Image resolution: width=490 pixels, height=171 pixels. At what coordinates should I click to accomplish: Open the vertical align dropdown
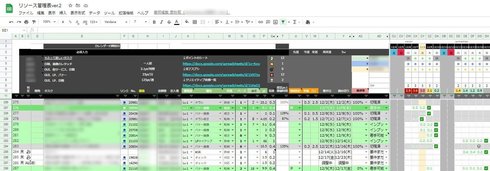point(229,22)
